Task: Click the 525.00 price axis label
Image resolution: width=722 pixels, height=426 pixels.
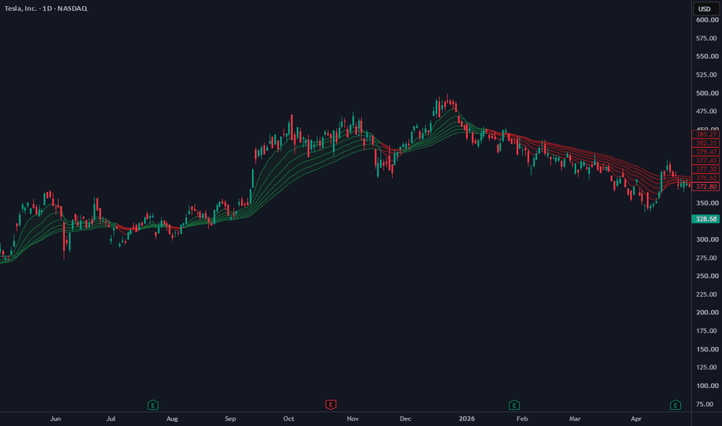Action: click(x=707, y=74)
